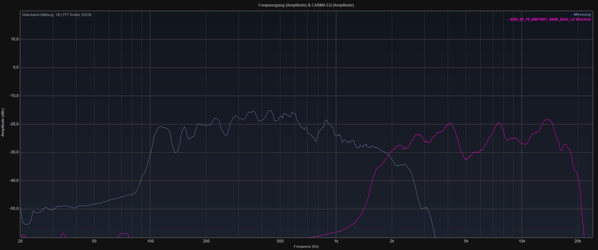
Task: Click the '20' frequency axis tick label
Action: pos(20,242)
